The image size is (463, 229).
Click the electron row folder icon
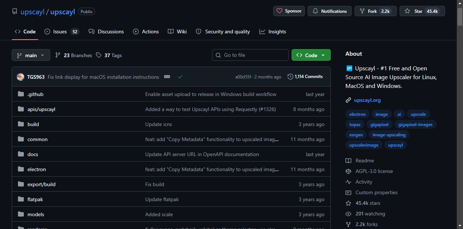tap(21, 169)
